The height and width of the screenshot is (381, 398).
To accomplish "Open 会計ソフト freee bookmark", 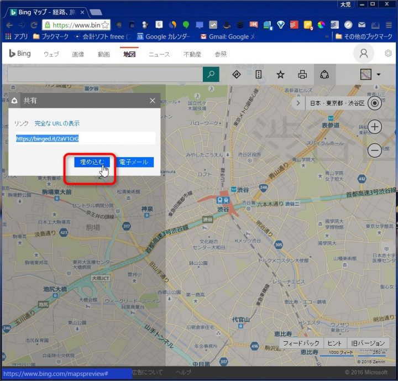I will tap(103, 36).
